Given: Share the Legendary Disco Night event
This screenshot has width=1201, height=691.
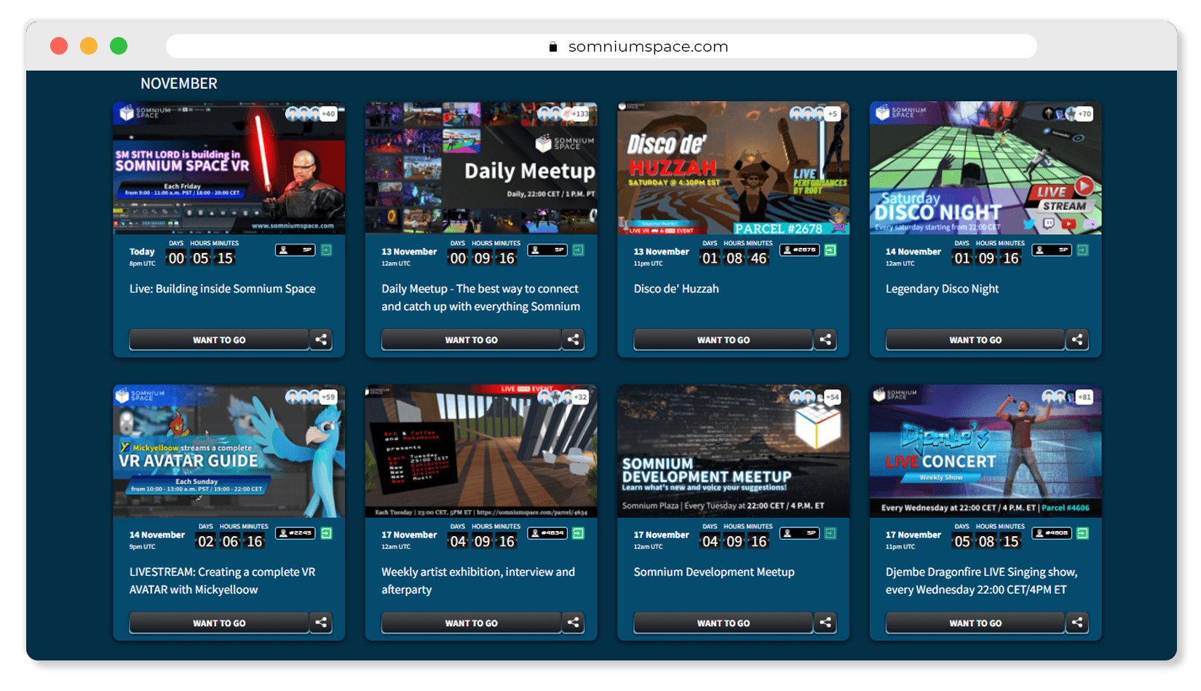Looking at the screenshot, I should point(1077,340).
